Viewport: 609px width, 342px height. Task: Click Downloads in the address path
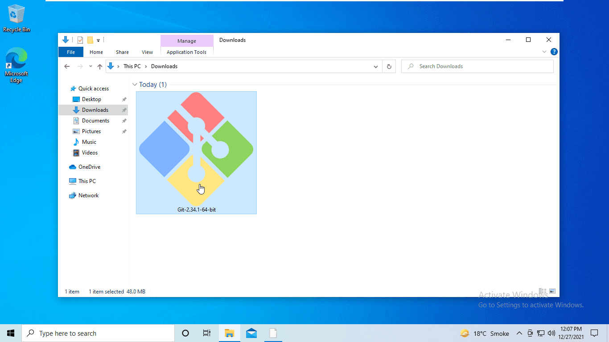click(x=164, y=66)
